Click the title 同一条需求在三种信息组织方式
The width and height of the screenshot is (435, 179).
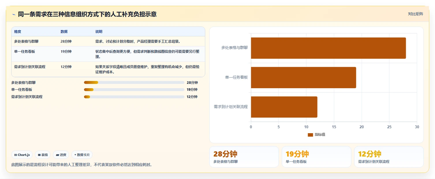pos(87,14)
